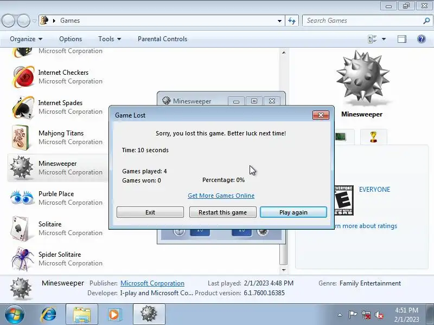Click the volume speaker tray icon
This screenshot has width=434, height=325.
click(x=379, y=315)
